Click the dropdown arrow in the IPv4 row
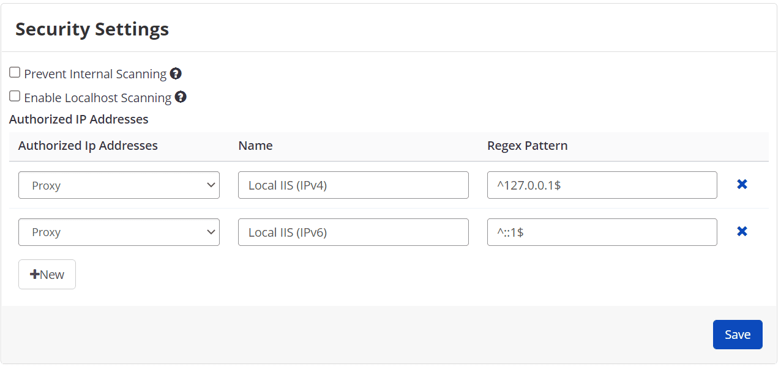This screenshot has height=367, width=781. click(x=211, y=184)
